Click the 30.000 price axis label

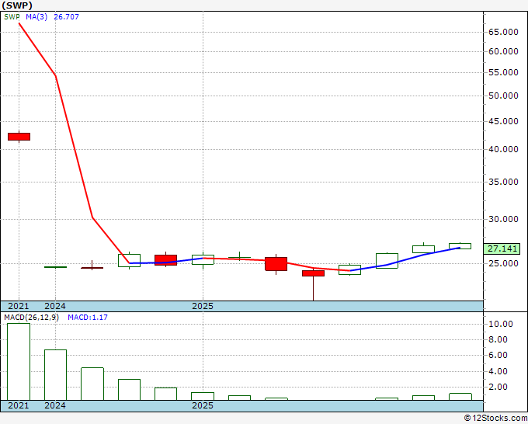click(503, 219)
